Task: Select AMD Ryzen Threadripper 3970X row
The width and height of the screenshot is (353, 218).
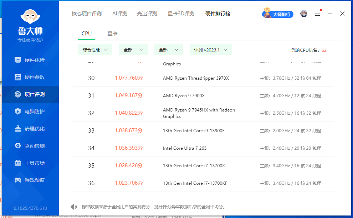Action: (204, 78)
